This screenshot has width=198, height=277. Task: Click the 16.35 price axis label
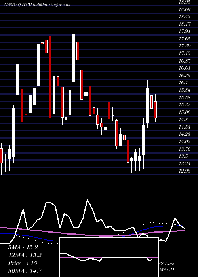tap(185, 76)
